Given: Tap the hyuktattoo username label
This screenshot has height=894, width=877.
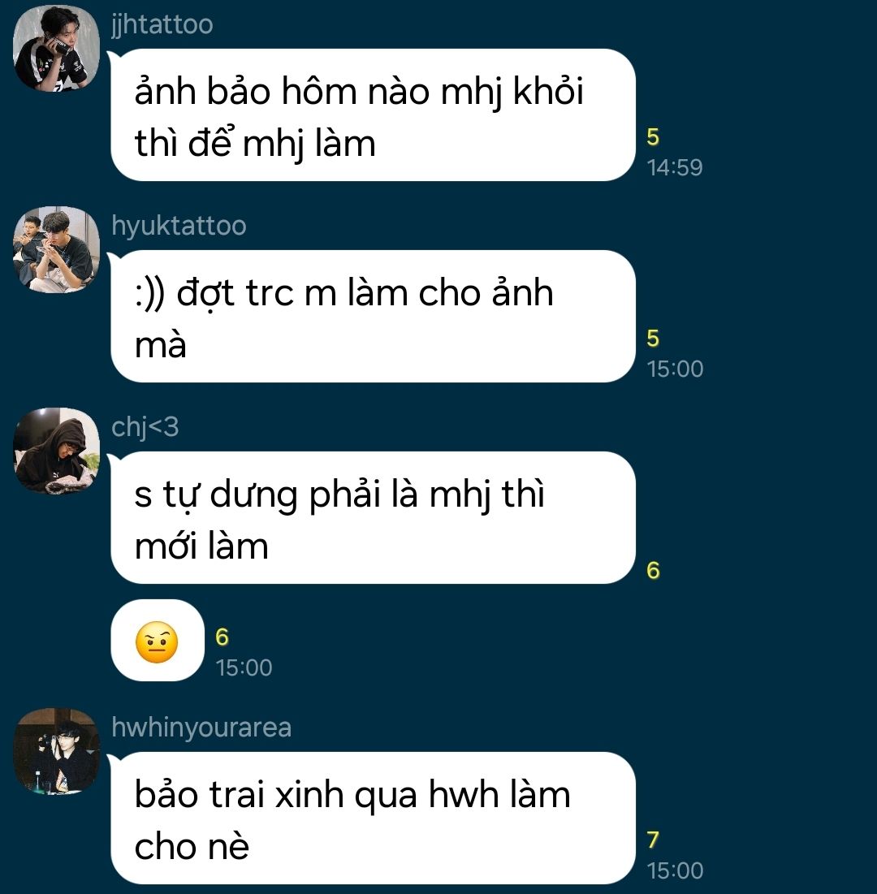Looking at the screenshot, I should [179, 226].
